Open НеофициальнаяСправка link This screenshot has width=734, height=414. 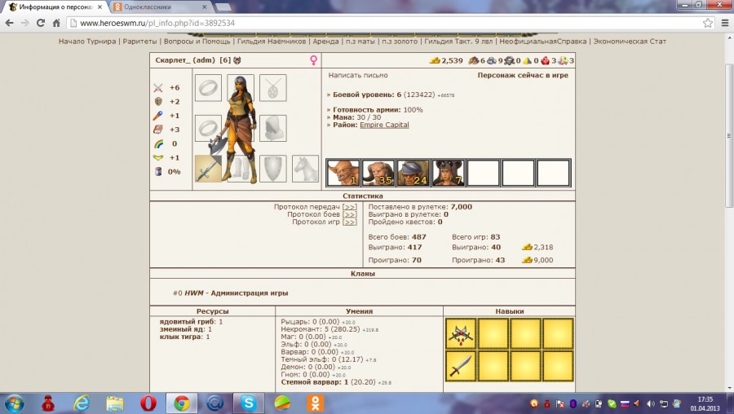coord(543,42)
